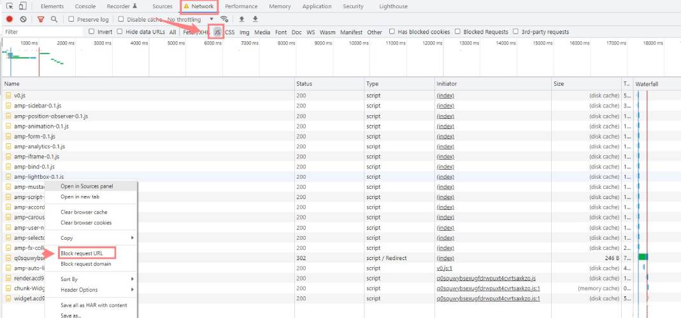Stop recording network log with red button

[x=10, y=20]
